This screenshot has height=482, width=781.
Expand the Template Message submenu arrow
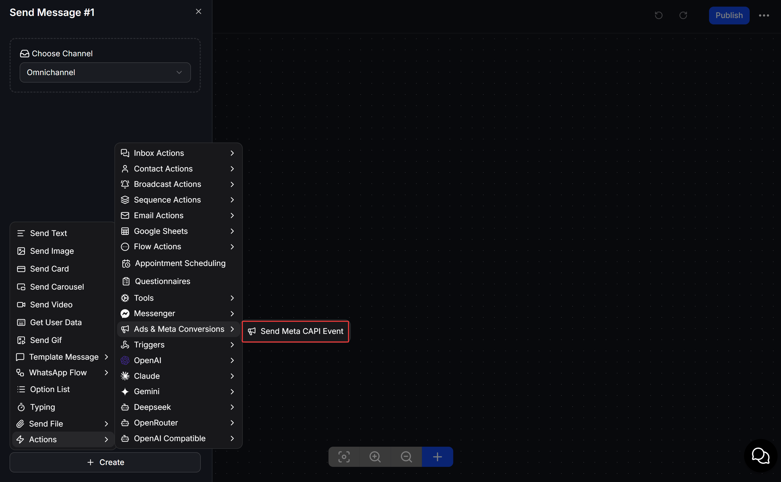[x=106, y=357]
